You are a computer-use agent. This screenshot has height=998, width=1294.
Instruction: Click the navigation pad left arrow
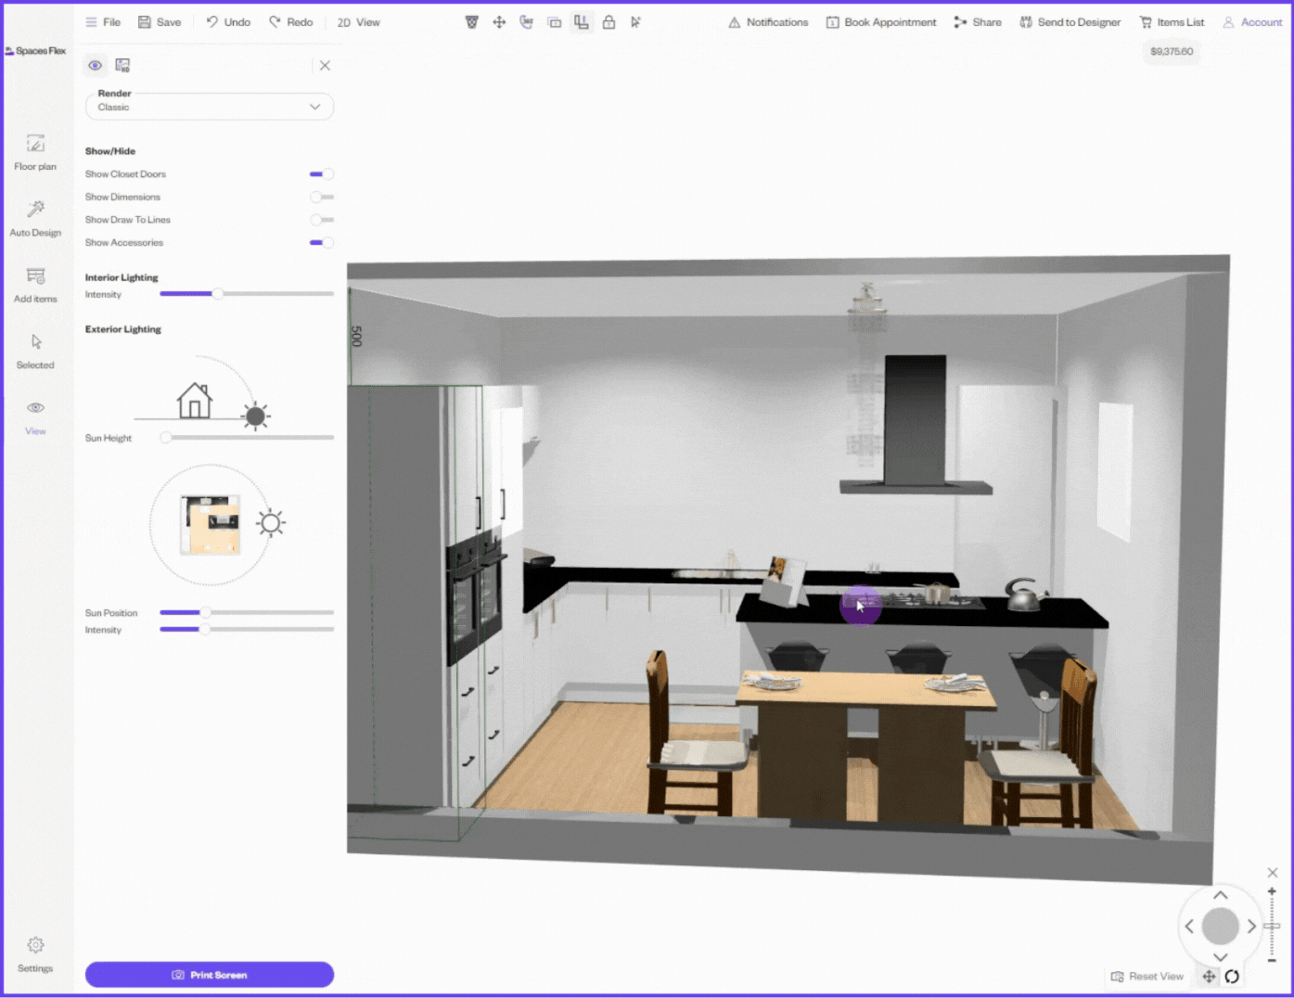coord(1190,927)
